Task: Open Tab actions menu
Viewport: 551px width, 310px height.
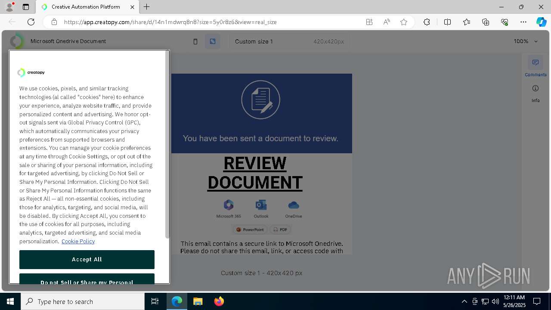Action: 26,7
